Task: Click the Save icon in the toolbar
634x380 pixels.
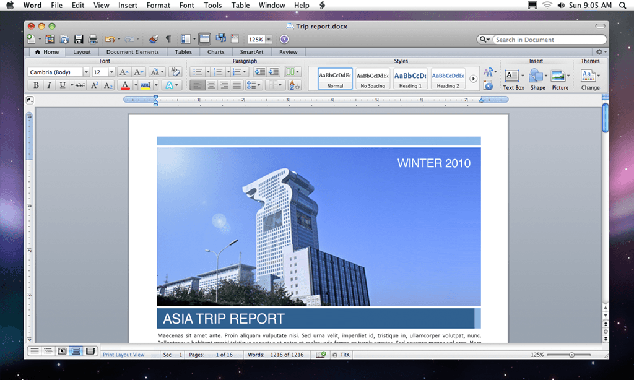Action: pyautogui.click(x=78, y=38)
